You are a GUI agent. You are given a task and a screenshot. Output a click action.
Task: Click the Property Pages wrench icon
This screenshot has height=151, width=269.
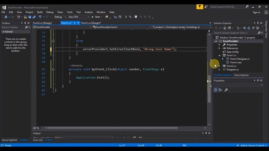(x=226, y=90)
